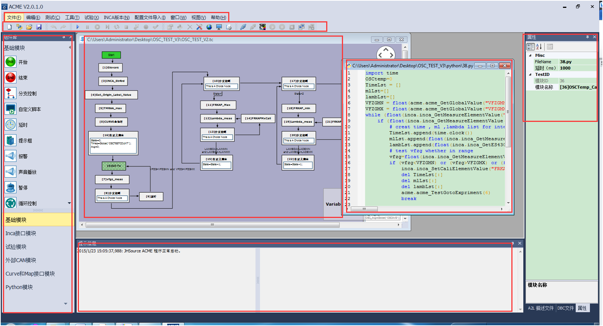Open the wrench and screwdriver settings icon
The height and width of the screenshot is (326, 603).
pos(199,27)
